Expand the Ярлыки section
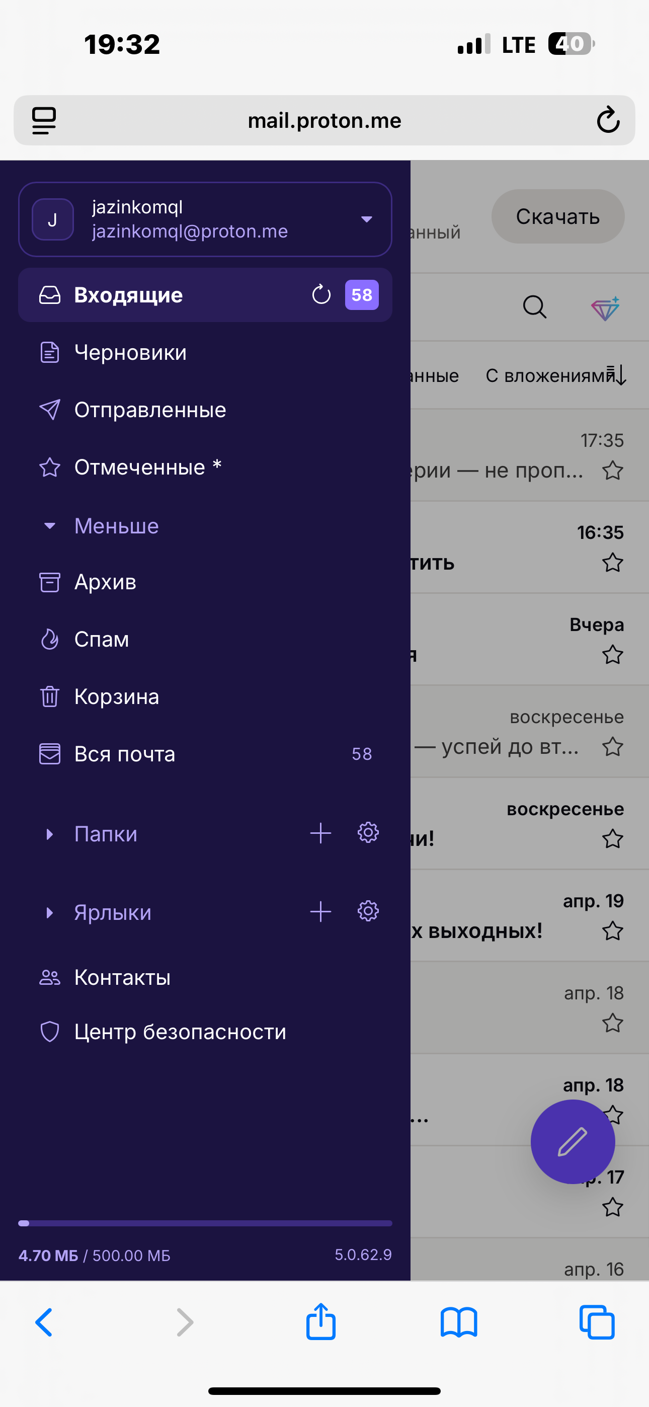This screenshot has height=1407, width=649. click(50, 913)
